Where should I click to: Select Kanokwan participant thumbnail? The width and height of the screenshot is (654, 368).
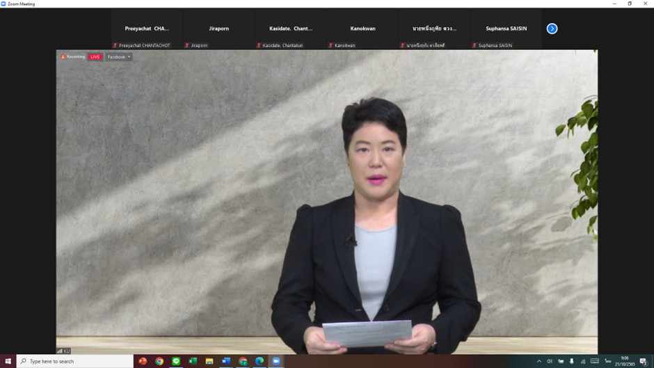362,29
